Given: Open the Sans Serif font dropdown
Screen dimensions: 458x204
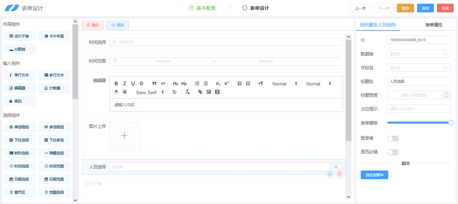Looking at the screenshot, I should (x=150, y=92).
